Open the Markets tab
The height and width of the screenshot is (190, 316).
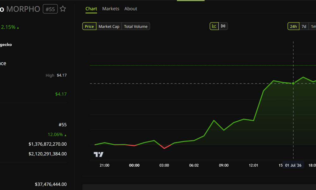111,9
